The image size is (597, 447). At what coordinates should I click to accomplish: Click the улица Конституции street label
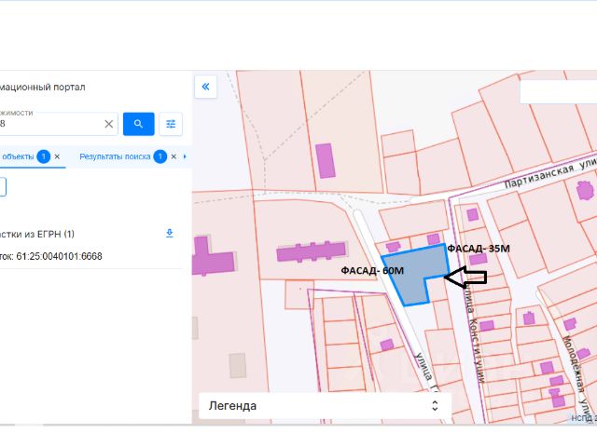click(474, 334)
